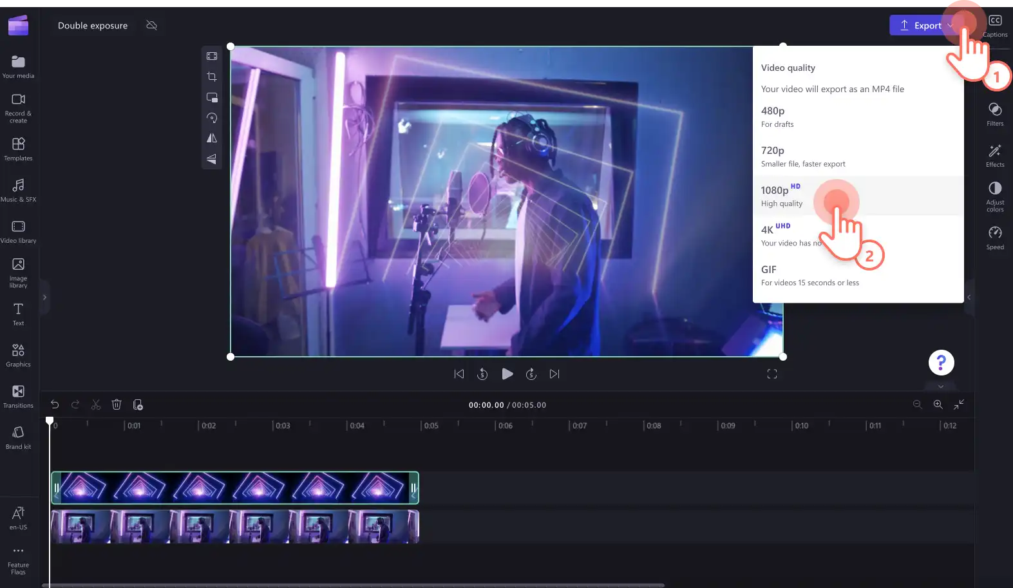Open the Brand kit panel
1013x588 pixels.
pos(18,437)
